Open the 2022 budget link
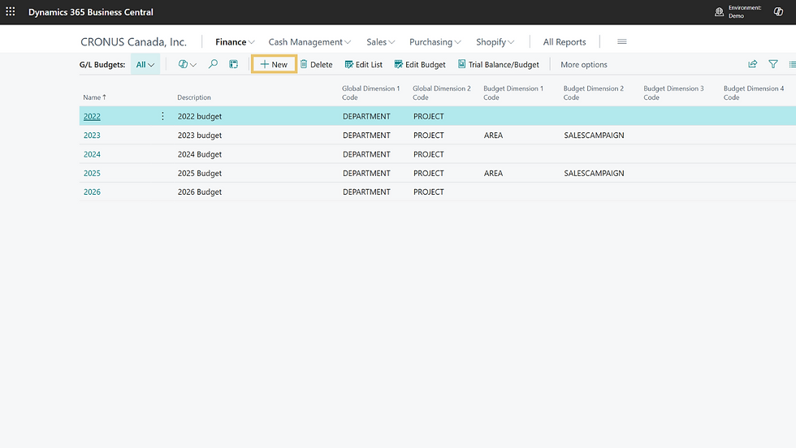Screen dimensions: 796x448 pos(92,116)
